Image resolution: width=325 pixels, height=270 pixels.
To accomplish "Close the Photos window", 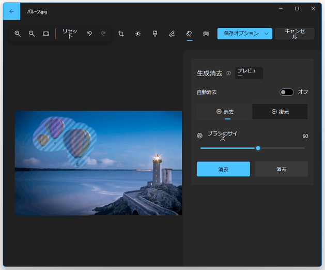I will [313, 8].
